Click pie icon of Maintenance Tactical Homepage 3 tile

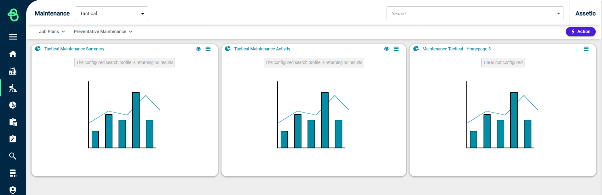[x=416, y=49]
